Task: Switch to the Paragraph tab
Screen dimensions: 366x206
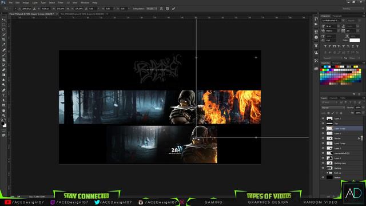Action: coord(337,16)
